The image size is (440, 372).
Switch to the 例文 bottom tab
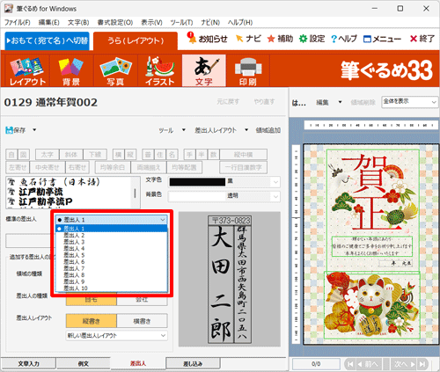(x=84, y=363)
